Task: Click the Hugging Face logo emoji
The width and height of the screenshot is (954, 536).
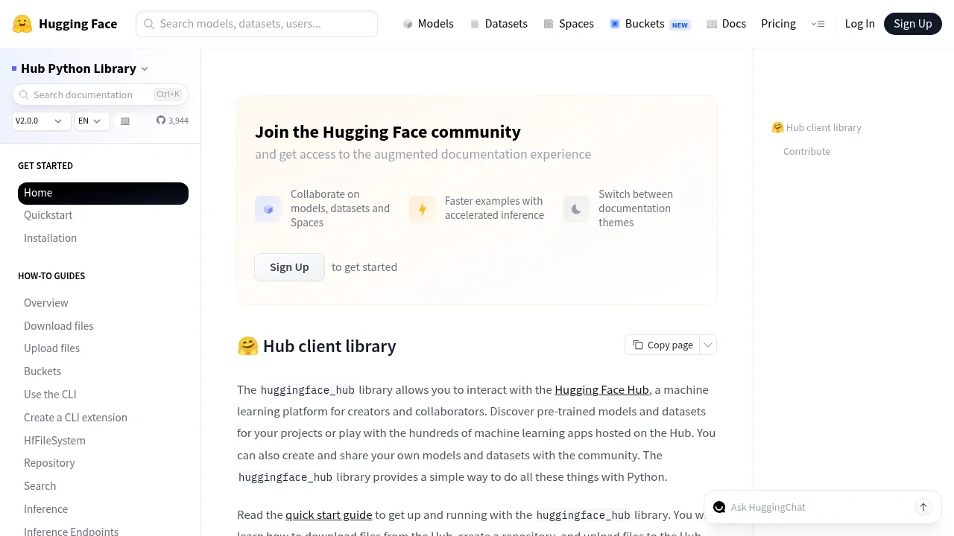Action: [22, 24]
